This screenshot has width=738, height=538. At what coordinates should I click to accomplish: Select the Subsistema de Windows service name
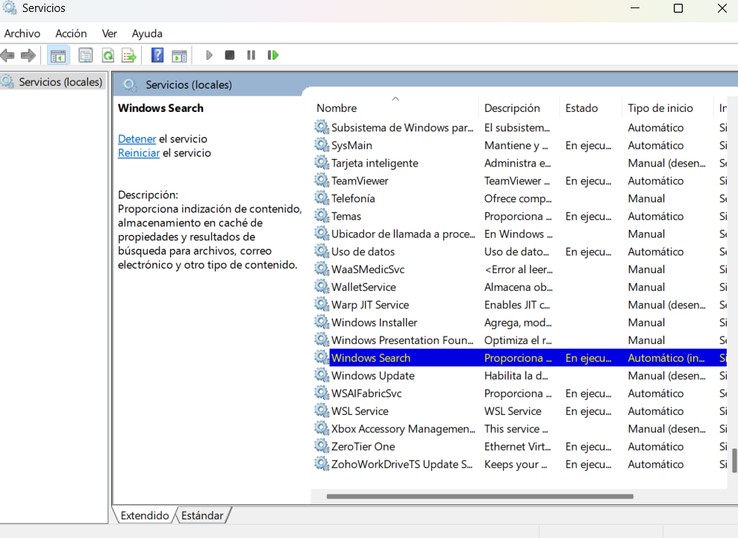[x=402, y=128]
